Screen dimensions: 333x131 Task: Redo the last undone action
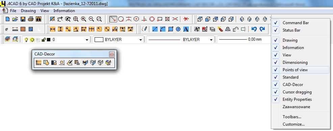(262, 29)
